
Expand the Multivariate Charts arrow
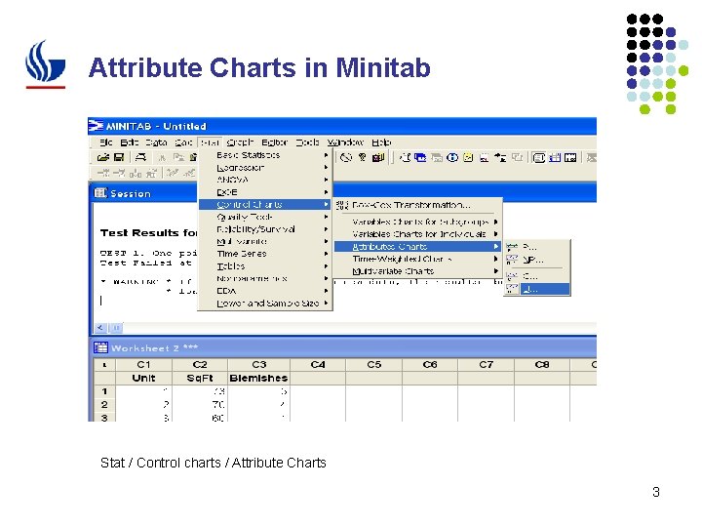coord(496,270)
